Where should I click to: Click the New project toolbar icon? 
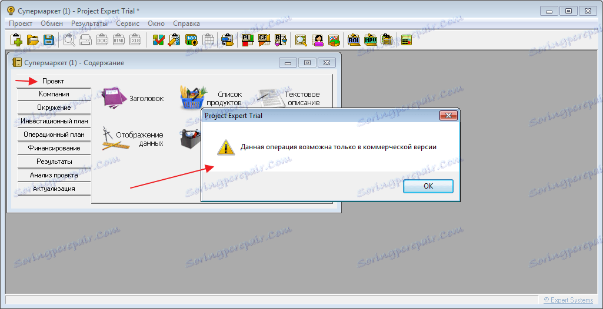pyautogui.click(x=16, y=39)
